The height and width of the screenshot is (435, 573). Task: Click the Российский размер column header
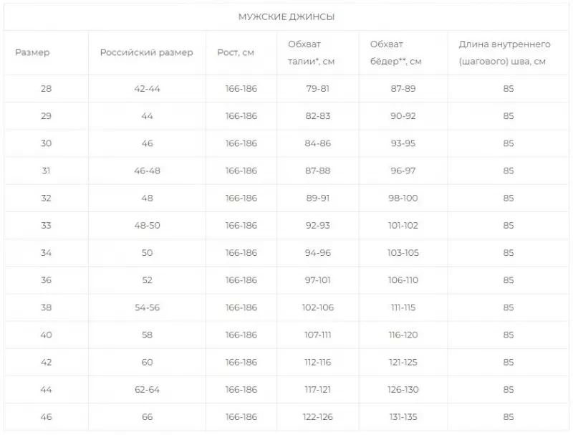tap(147, 53)
